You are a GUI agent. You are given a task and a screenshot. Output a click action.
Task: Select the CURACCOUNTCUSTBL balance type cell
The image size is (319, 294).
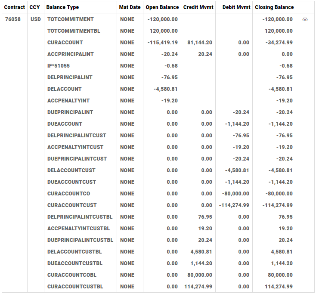[75, 287]
